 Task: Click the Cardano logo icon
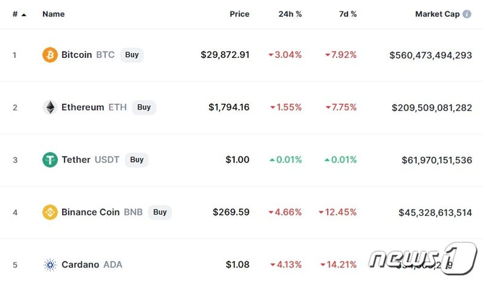click(50, 264)
